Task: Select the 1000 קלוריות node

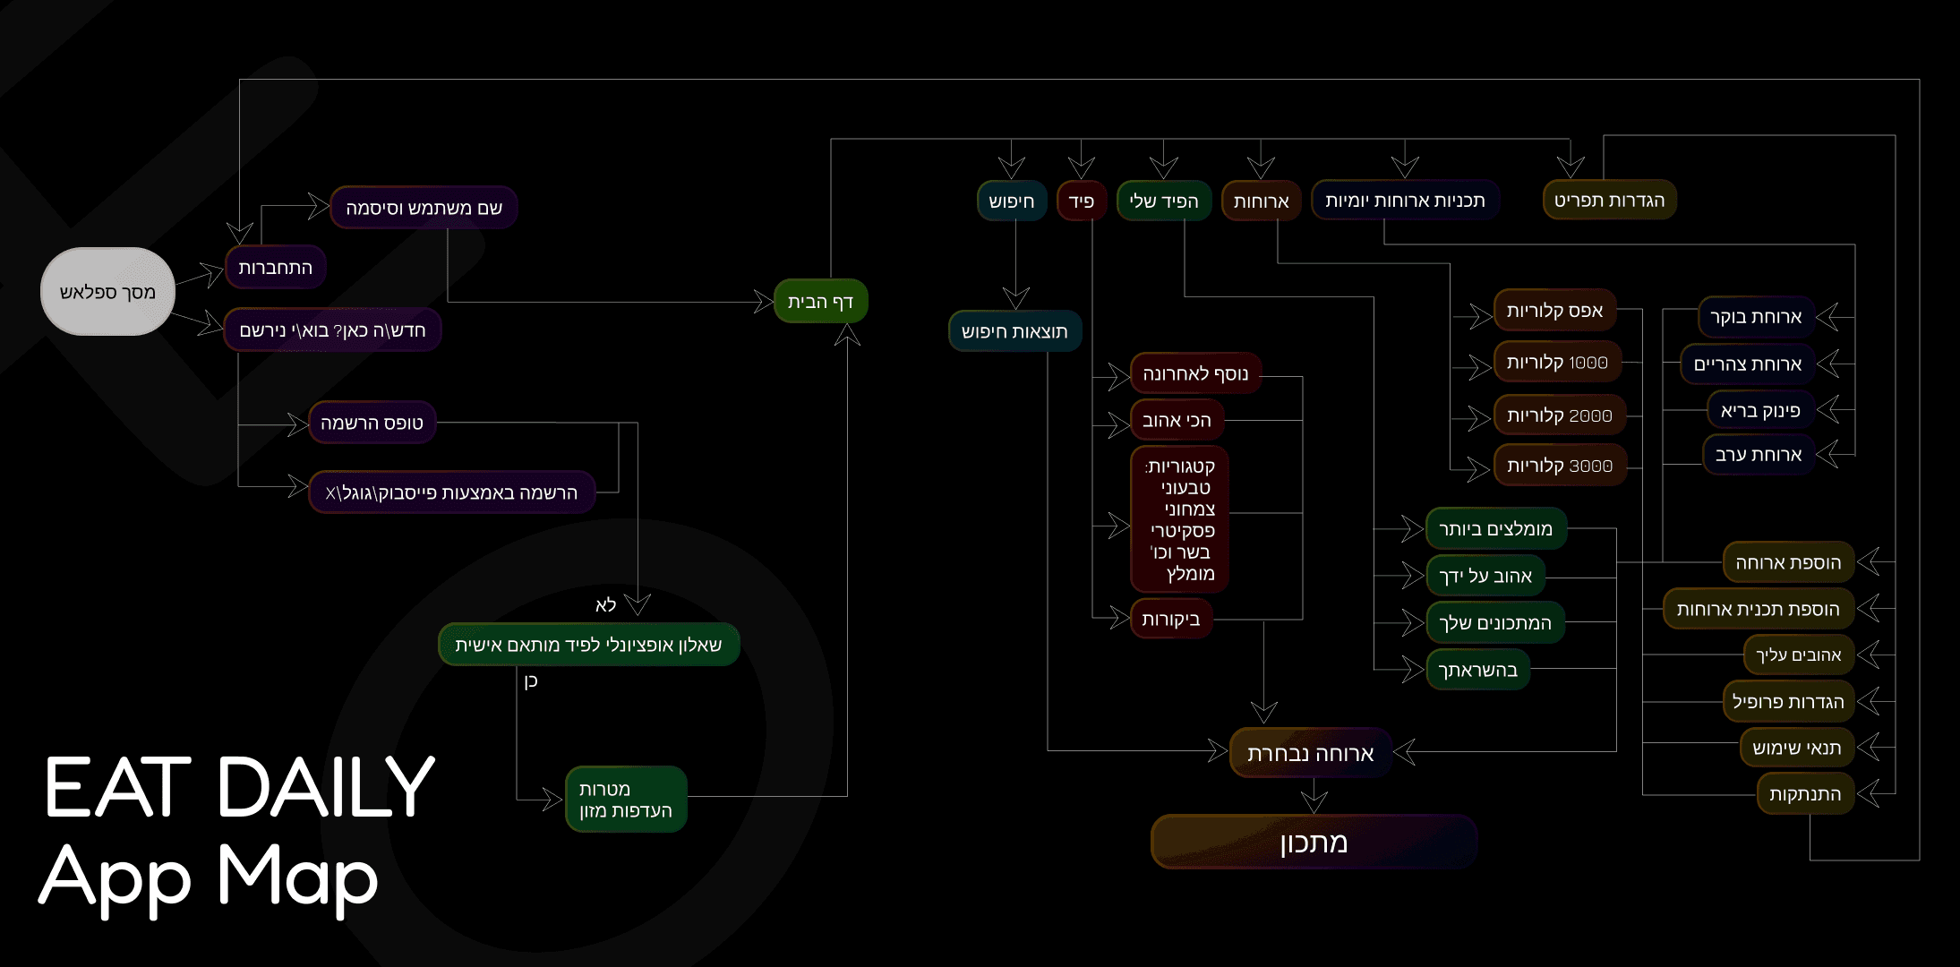Action: pyautogui.click(x=1557, y=363)
